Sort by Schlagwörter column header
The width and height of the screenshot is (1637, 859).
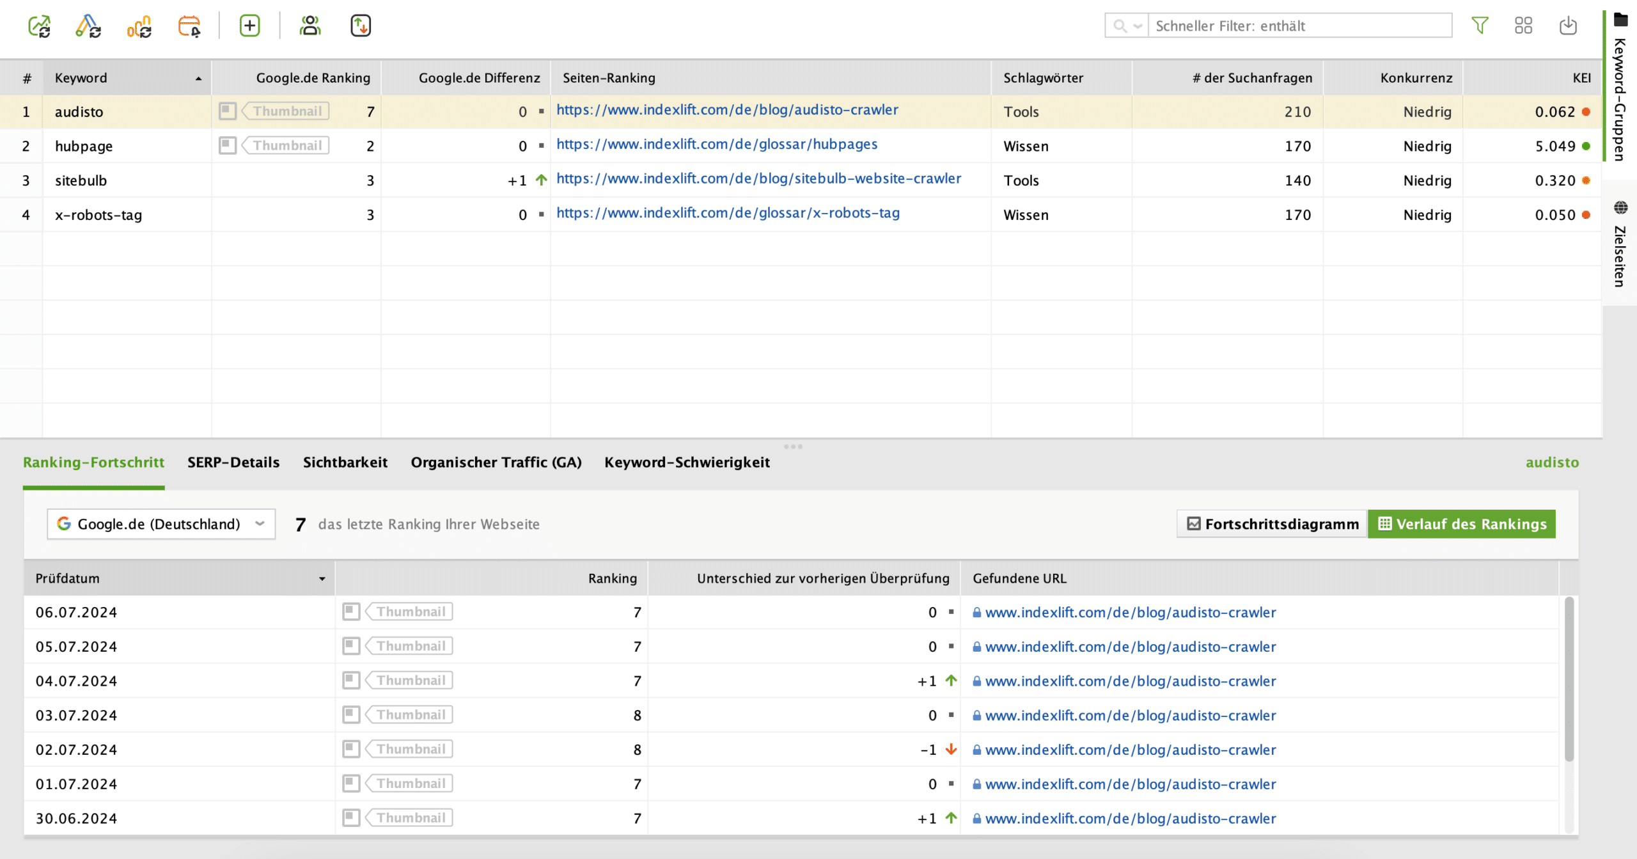click(x=1062, y=78)
